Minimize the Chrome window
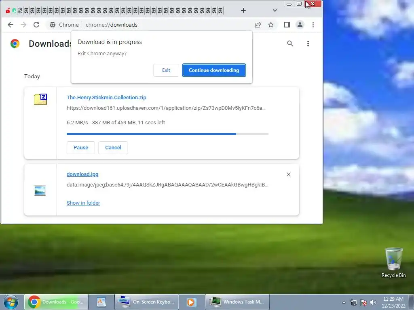414x310 pixels. [x=289, y=4]
